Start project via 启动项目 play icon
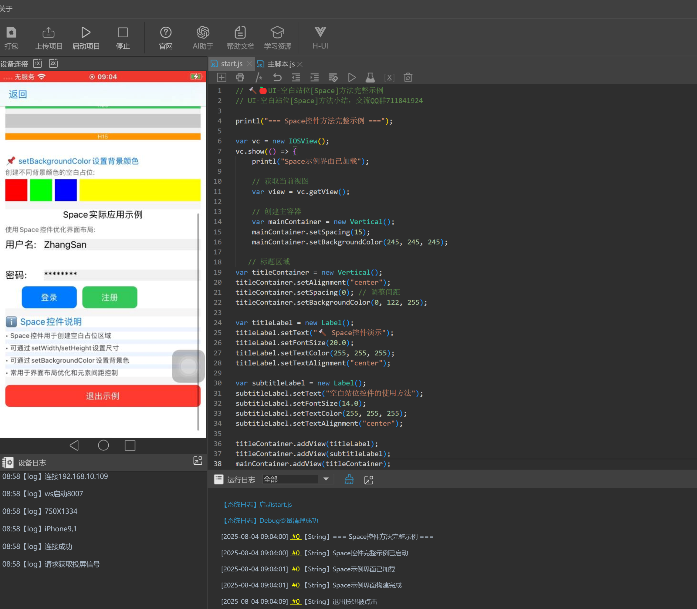697x609 pixels. click(86, 33)
